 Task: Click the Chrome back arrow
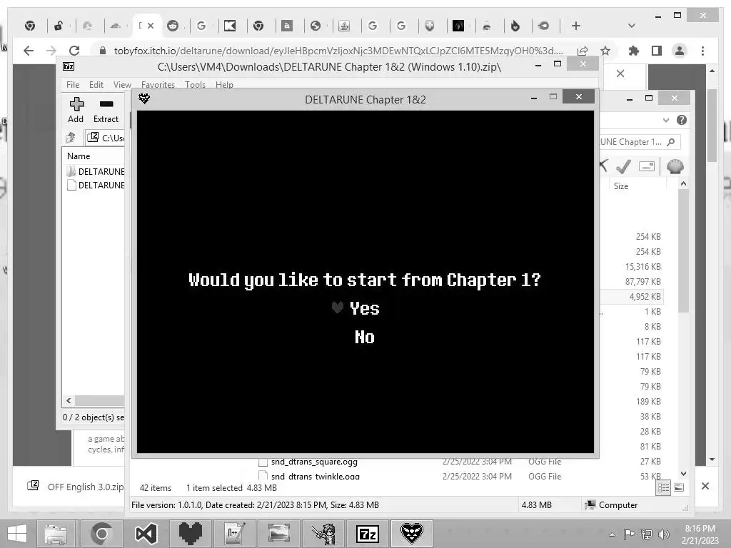click(29, 51)
